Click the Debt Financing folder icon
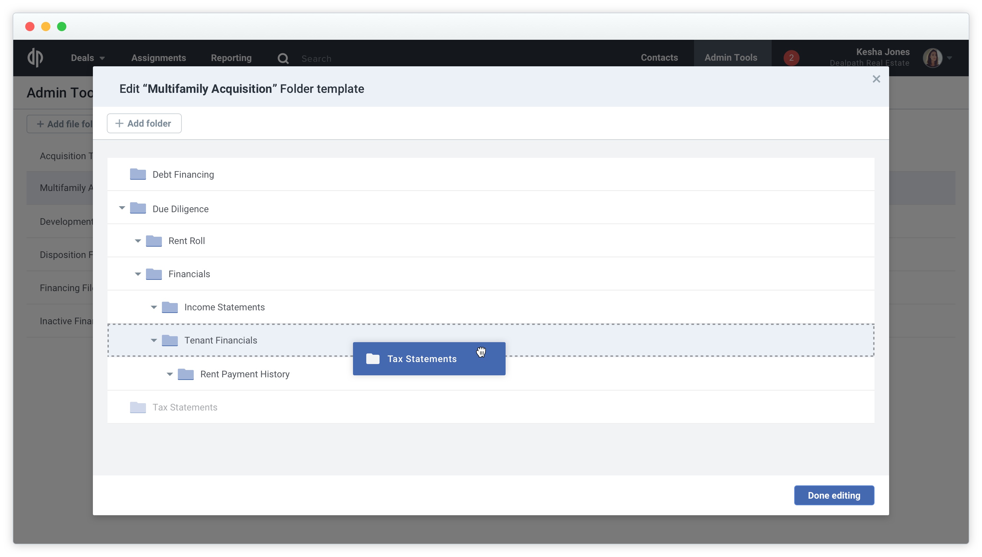982x557 pixels. tap(138, 174)
